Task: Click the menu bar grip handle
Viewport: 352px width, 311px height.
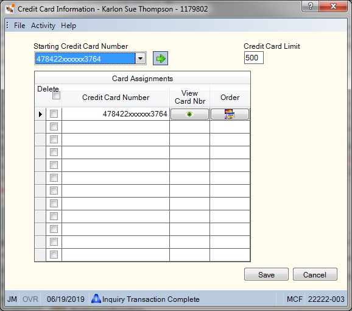Action: pyautogui.click(x=8, y=25)
